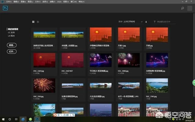Toggle sort direction arrow

coord(146,22)
